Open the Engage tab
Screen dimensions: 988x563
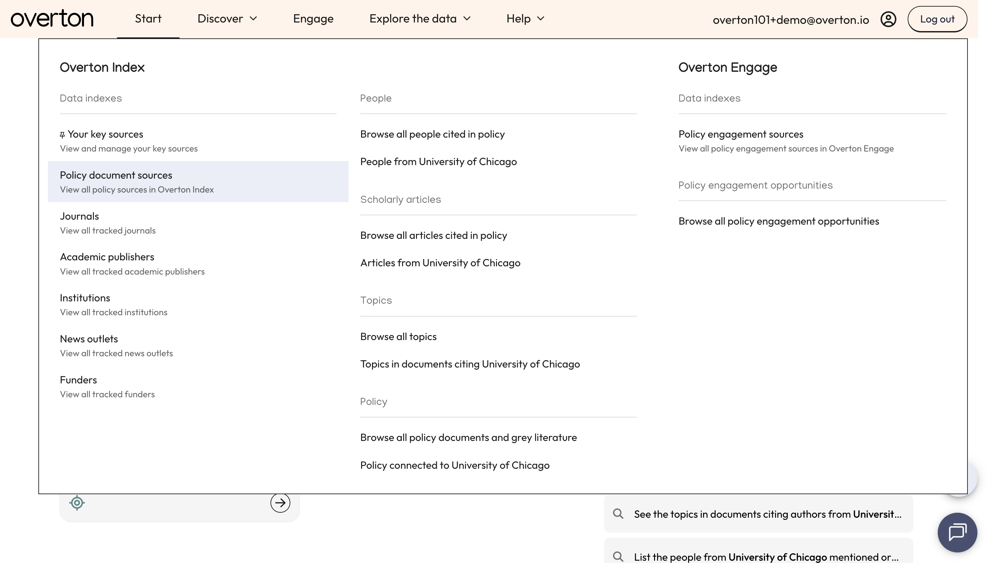[313, 19]
